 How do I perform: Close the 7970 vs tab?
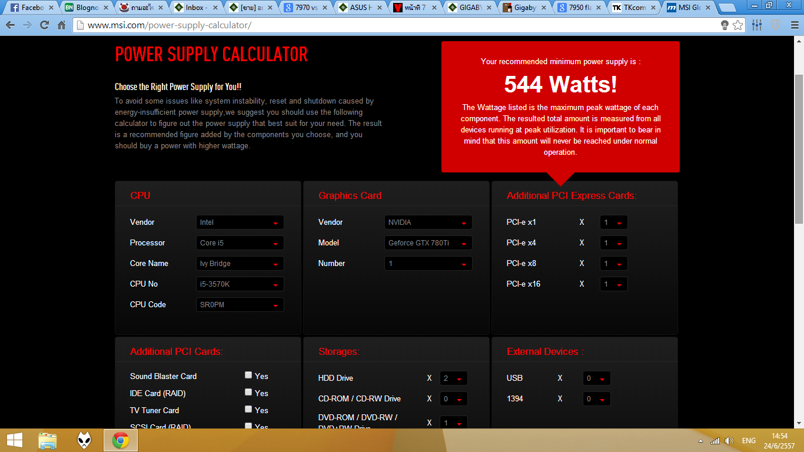pyautogui.click(x=325, y=8)
